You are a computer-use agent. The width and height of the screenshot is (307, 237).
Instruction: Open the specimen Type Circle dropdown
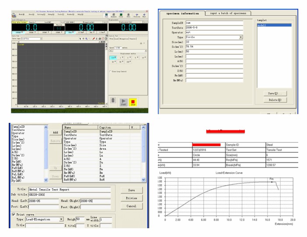click(x=241, y=38)
